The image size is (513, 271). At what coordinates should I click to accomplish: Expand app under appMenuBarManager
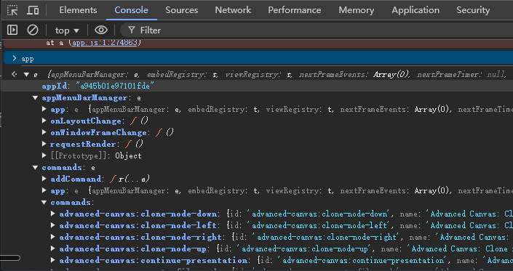tap(44, 109)
